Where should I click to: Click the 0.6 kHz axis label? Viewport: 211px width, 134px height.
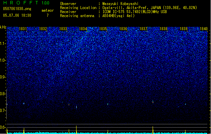tap(3, 127)
